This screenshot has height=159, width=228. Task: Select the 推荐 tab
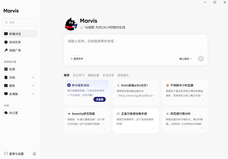67,75
